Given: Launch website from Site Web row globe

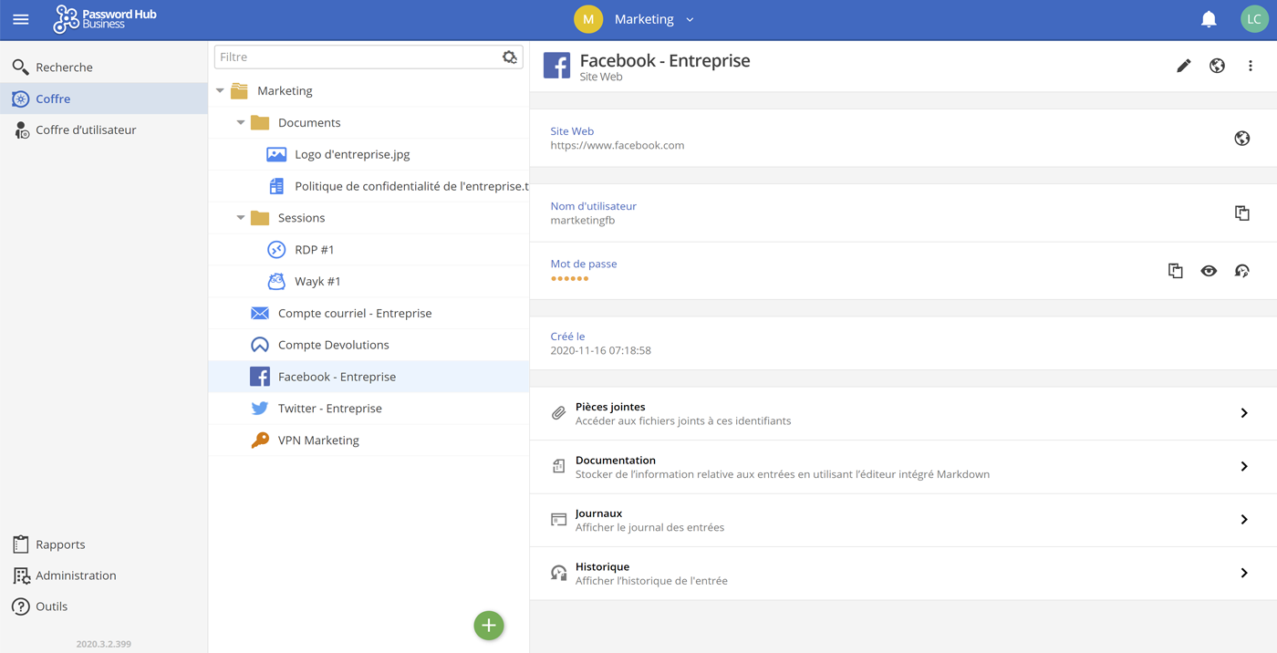Looking at the screenshot, I should (x=1241, y=139).
